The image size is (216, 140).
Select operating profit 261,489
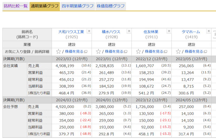106,73
